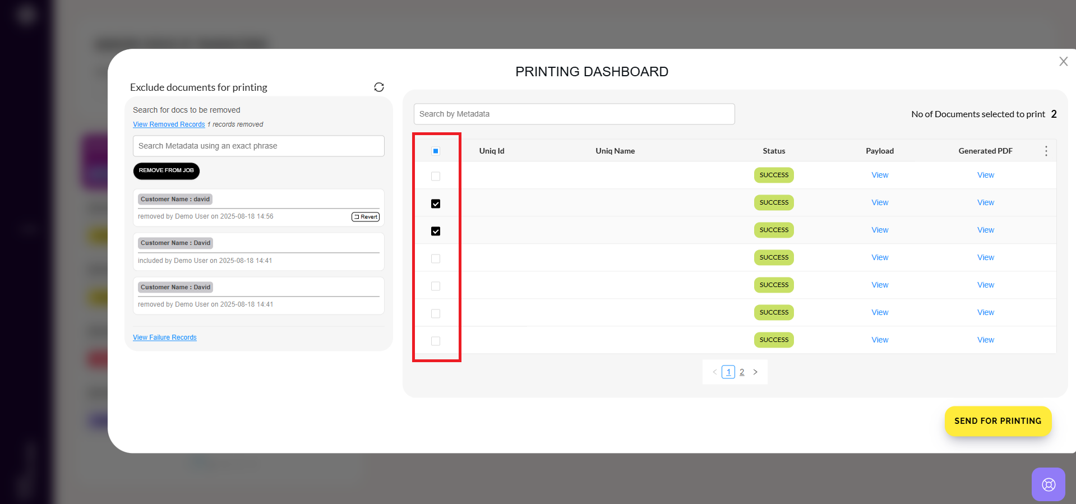Check the last row checkbox
Image resolution: width=1076 pixels, height=504 pixels.
(x=436, y=341)
